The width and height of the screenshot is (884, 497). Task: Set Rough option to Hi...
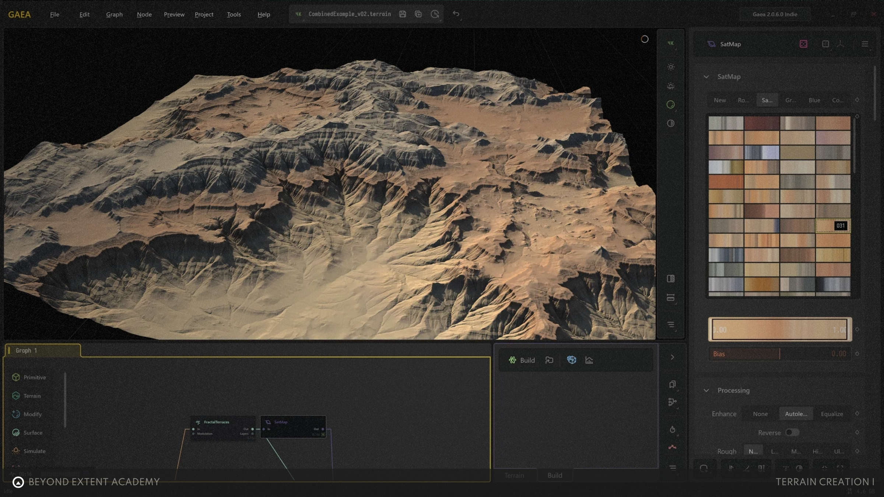(817, 451)
